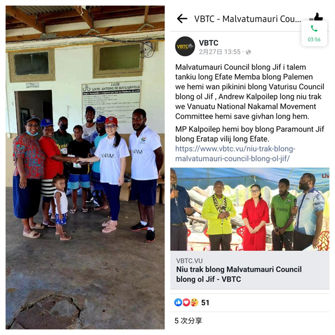Open the 'Niu trak blong Malvatumauri Council' headline

(x=239, y=274)
